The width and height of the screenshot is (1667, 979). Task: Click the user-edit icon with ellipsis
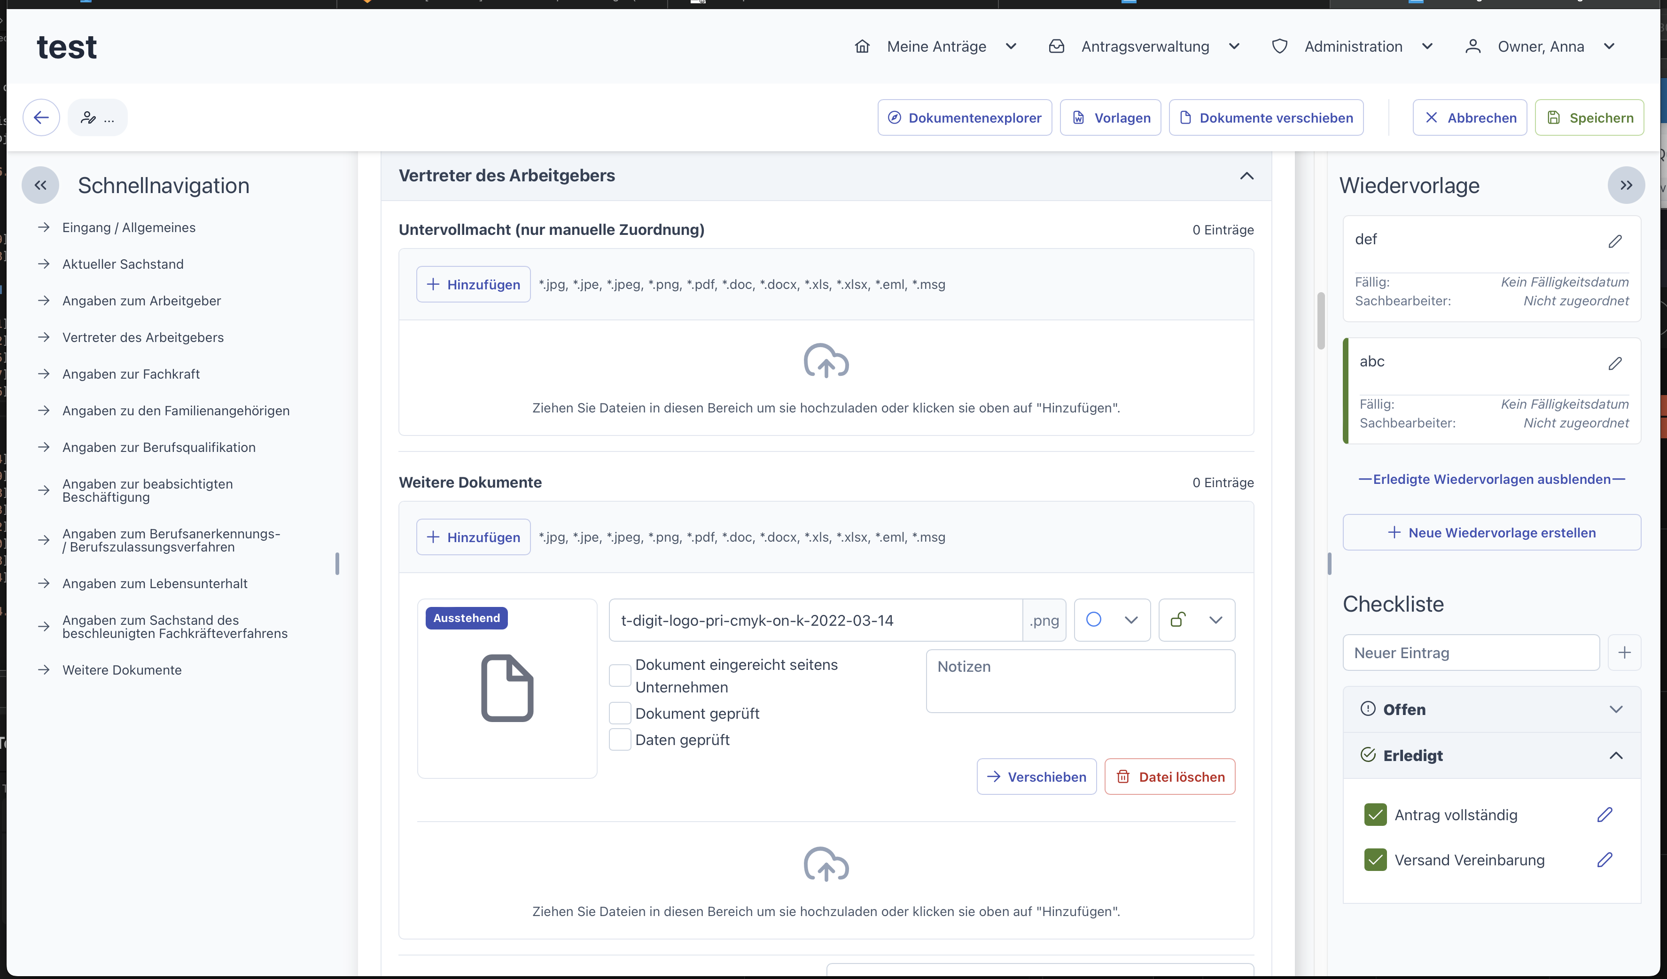tap(97, 118)
